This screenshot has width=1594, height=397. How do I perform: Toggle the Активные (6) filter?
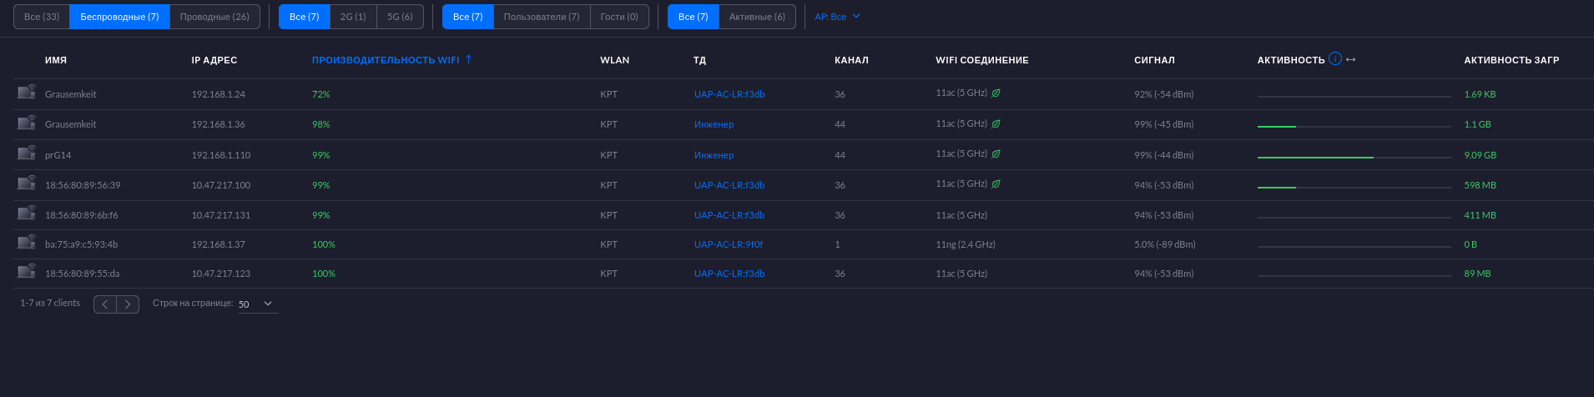coord(757,17)
